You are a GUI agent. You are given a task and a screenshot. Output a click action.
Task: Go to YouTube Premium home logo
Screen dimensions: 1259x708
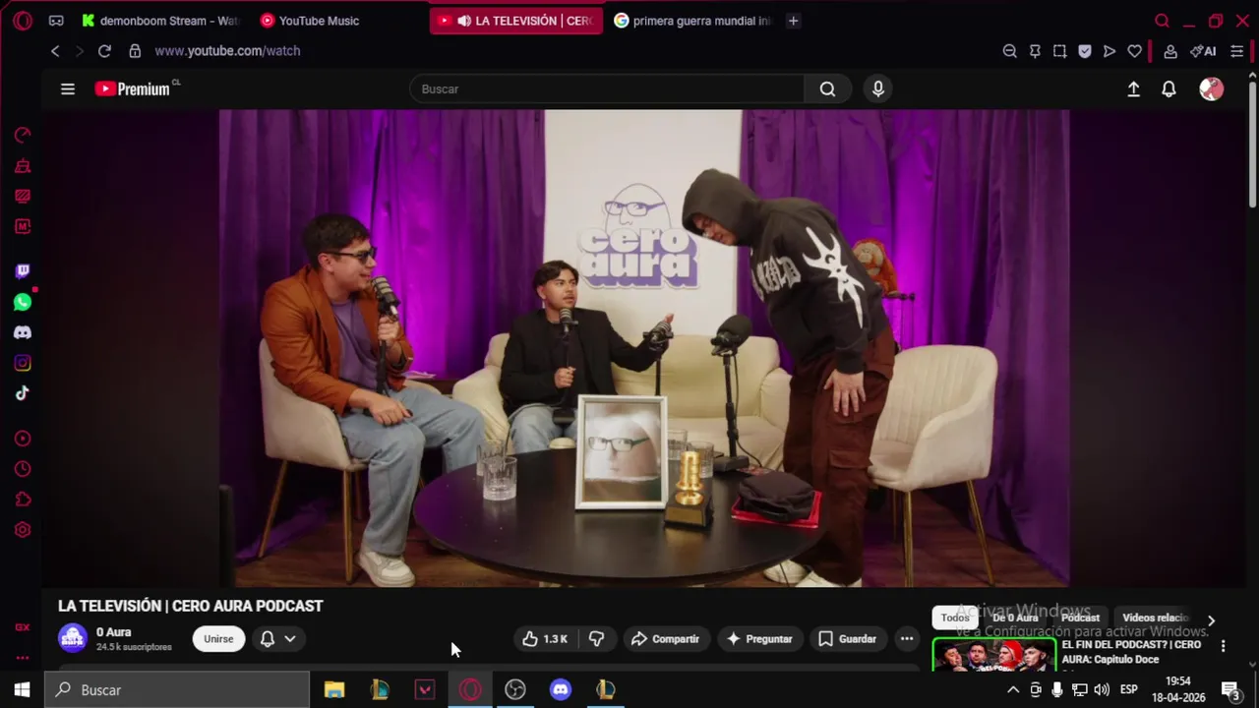[x=133, y=89]
